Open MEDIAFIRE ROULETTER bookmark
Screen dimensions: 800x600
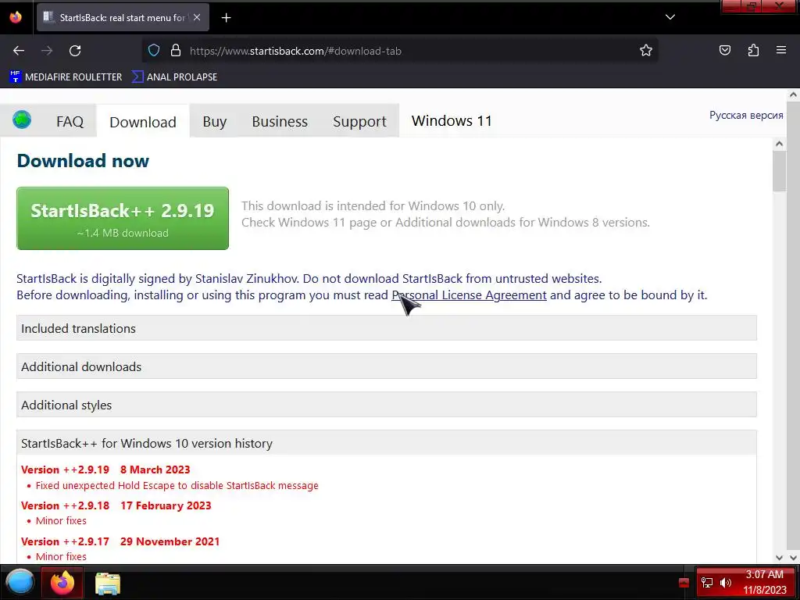click(66, 77)
